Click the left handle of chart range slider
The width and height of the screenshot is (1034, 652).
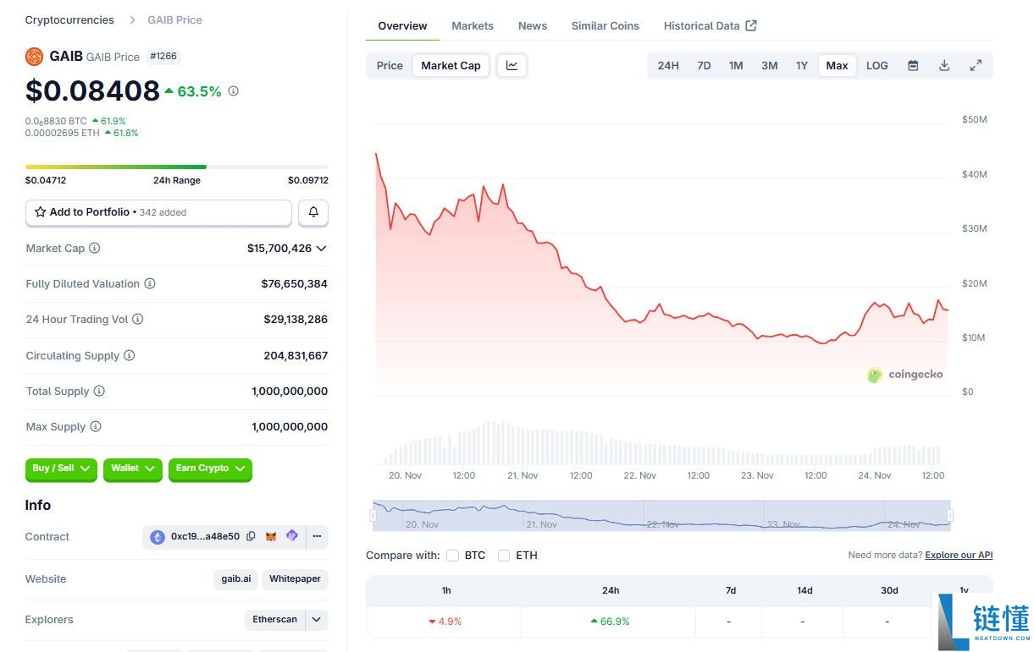(x=373, y=515)
